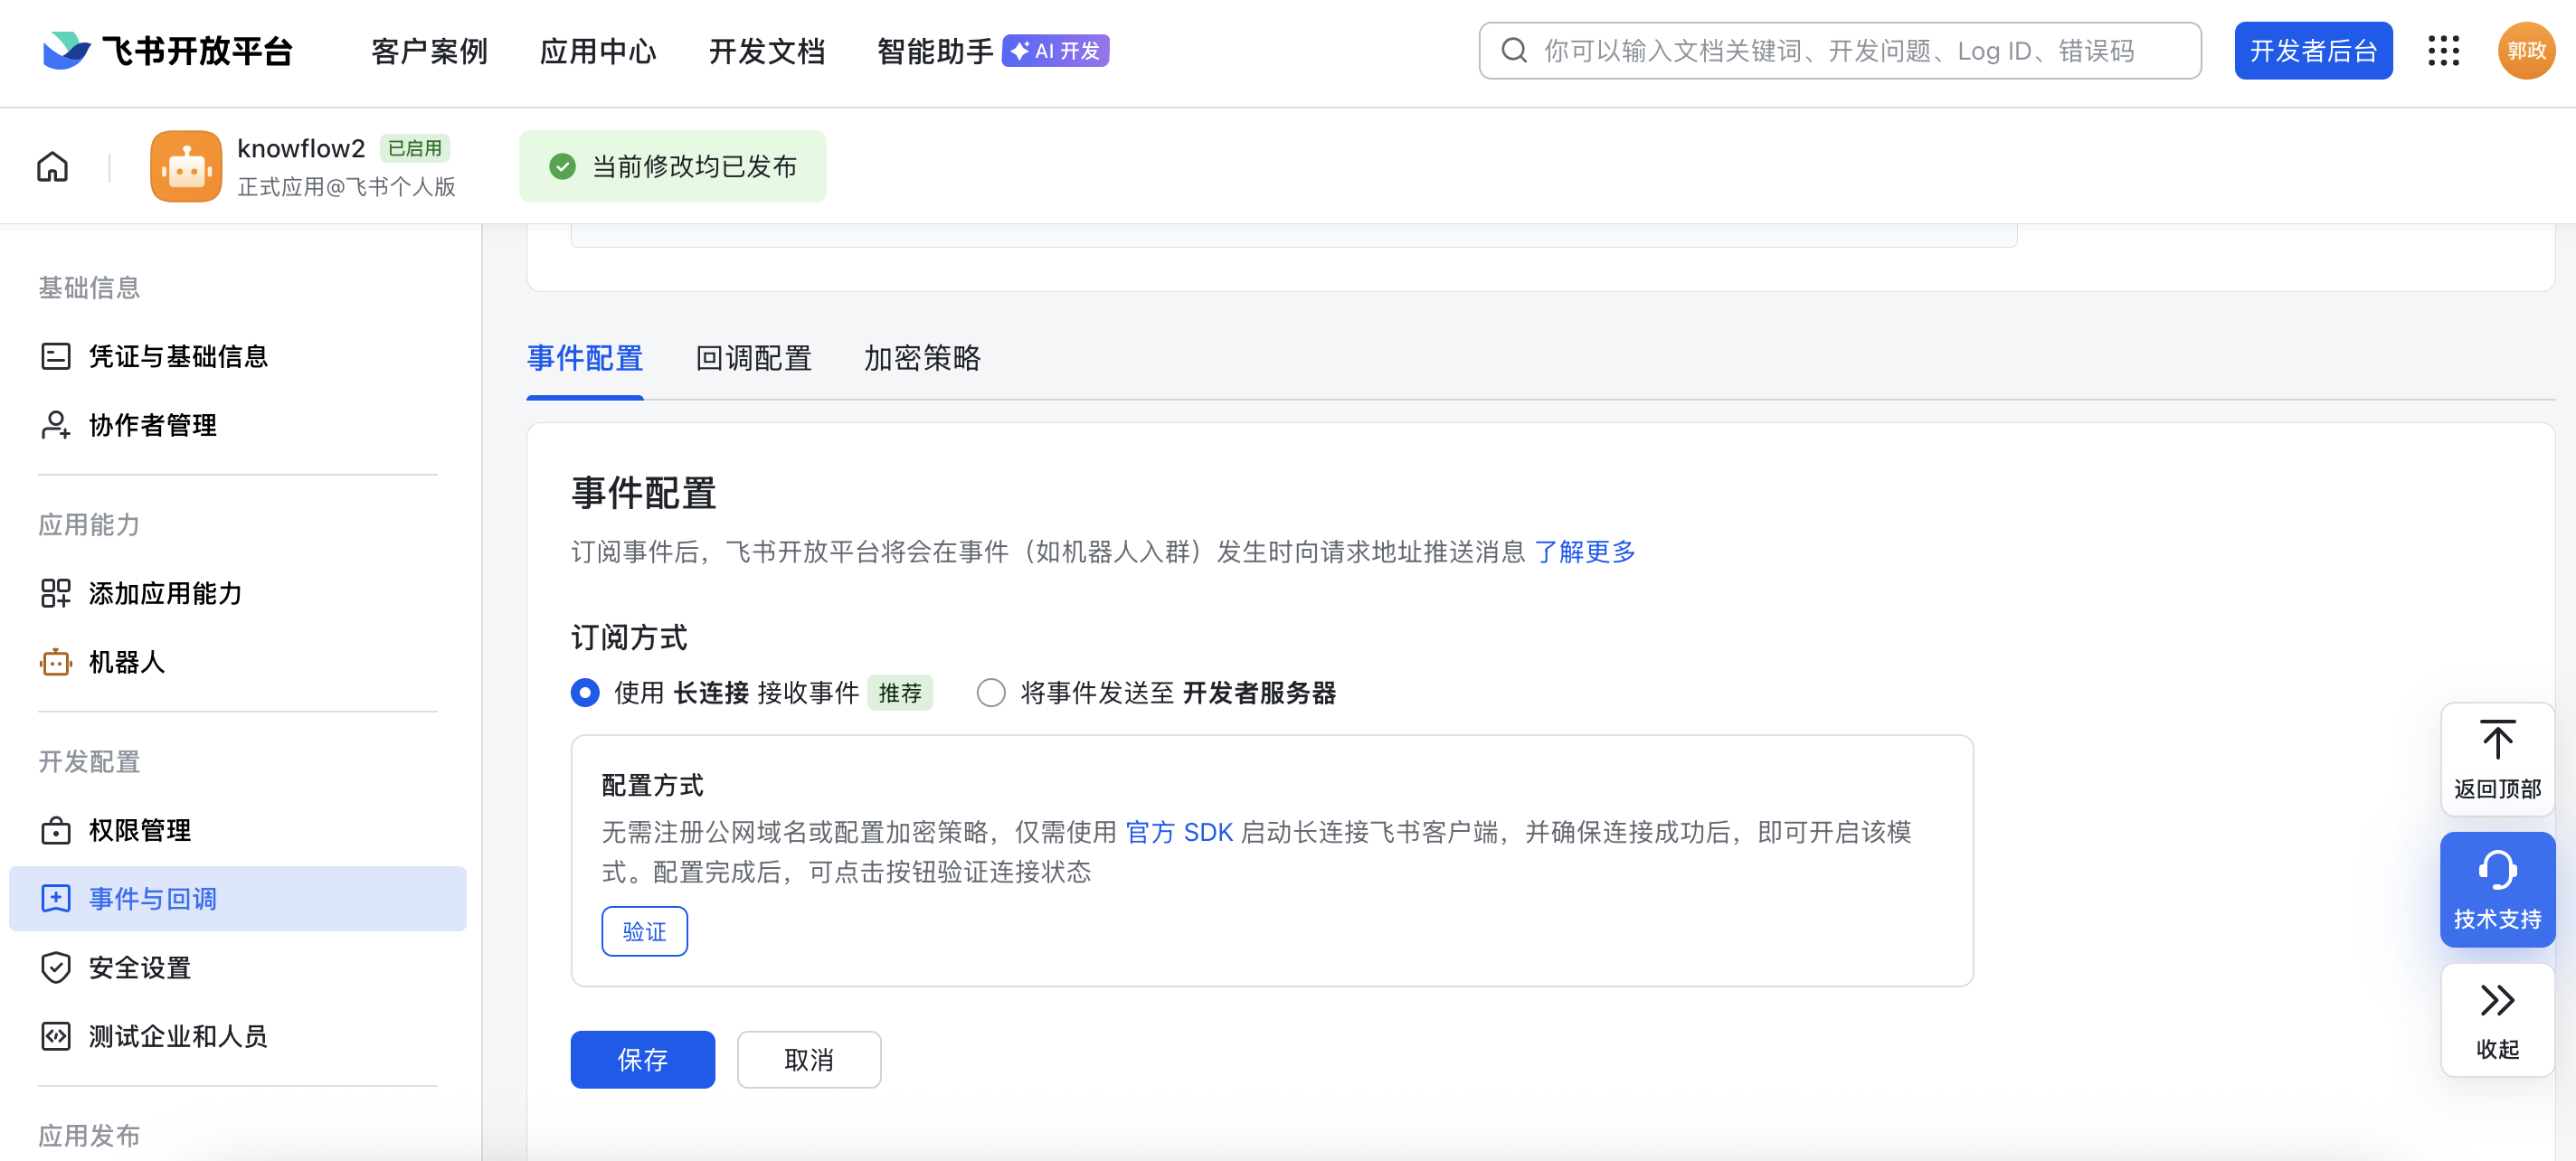Click the search magnifier icon
Image resolution: width=2576 pixels, height=1161 pixels.
pos(1514,51)
